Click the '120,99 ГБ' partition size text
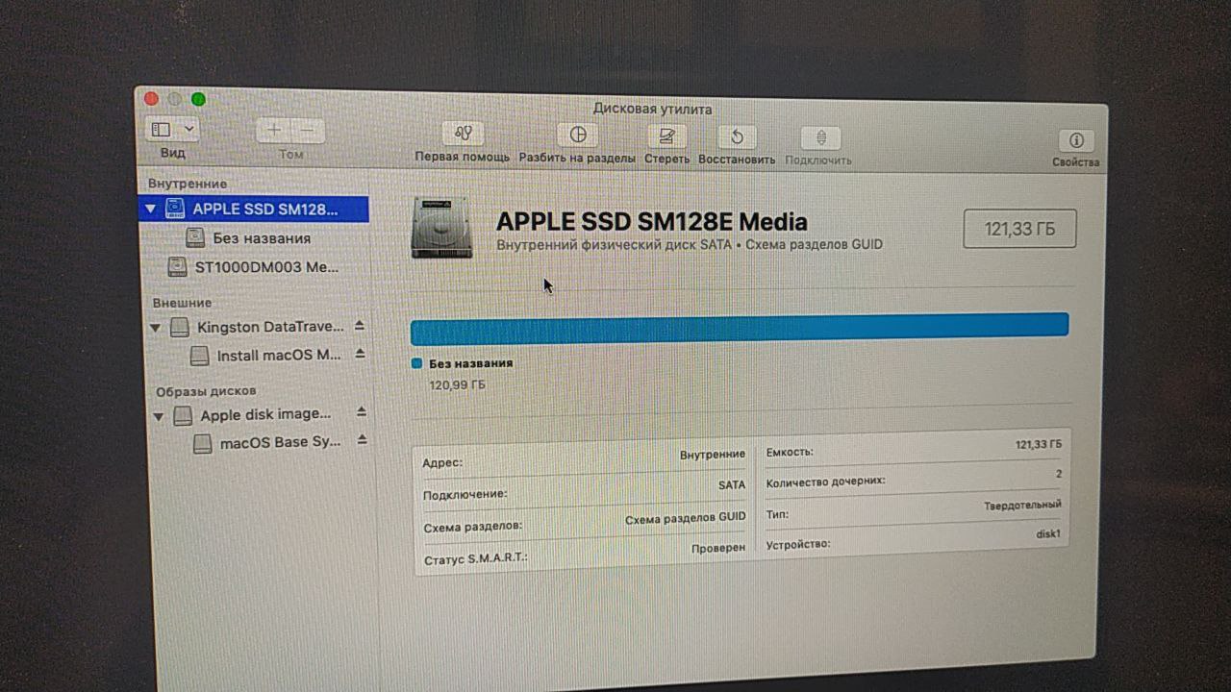Viewport: 1231px width, 692px height. [x=457, y=384]
